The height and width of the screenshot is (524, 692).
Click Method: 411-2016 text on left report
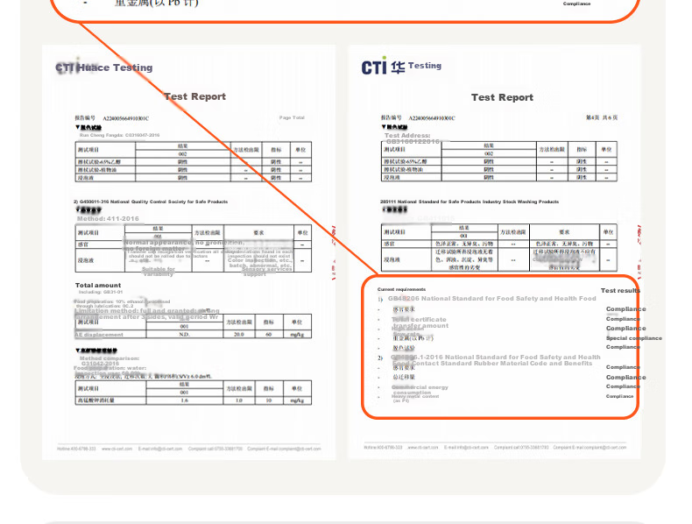pos(108,218)
